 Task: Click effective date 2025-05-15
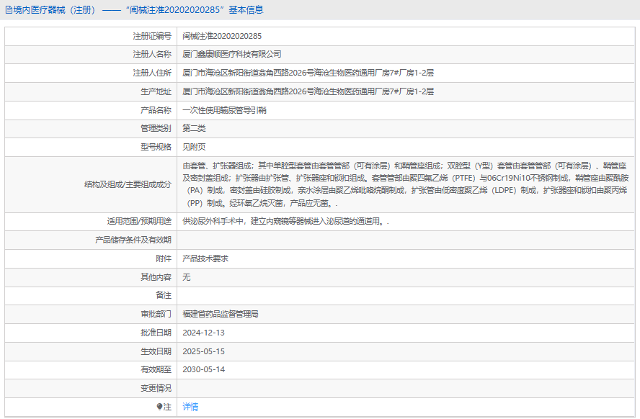204,351
